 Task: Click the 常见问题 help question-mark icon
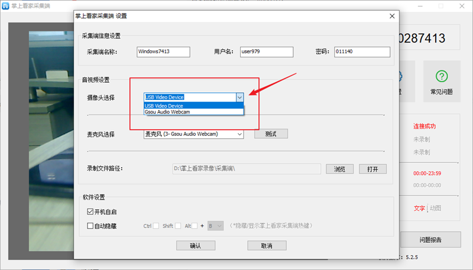(x=442, y=76)
